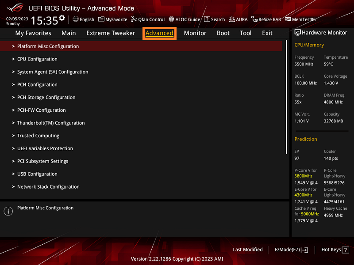Click the Hot Keys question mark icon

coord(346,250)
